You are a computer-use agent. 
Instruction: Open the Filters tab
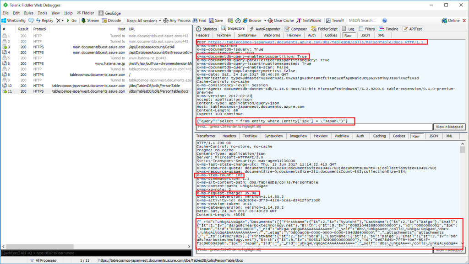click(x=367, y=29)
